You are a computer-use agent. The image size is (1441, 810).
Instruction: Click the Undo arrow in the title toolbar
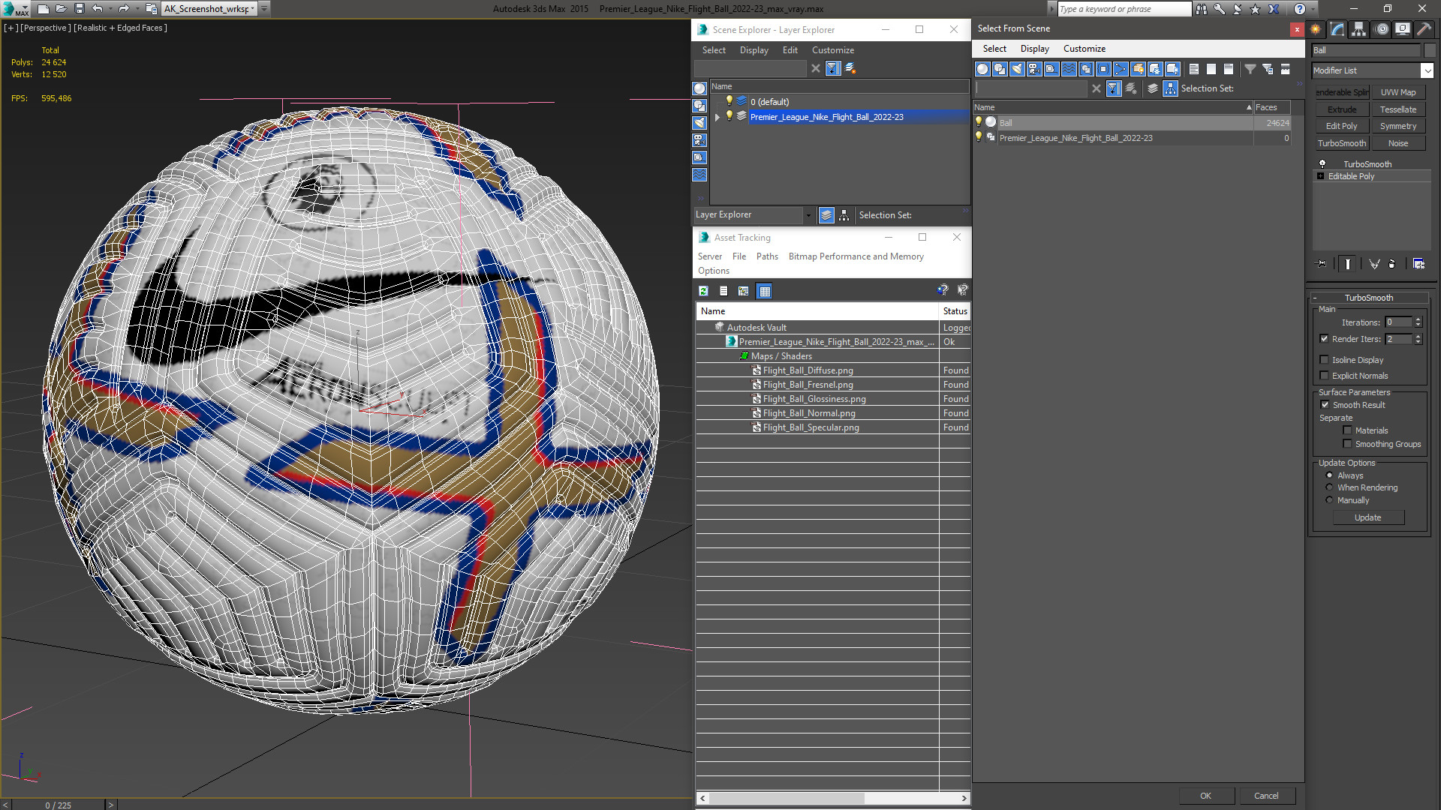(x=98, y=9)
